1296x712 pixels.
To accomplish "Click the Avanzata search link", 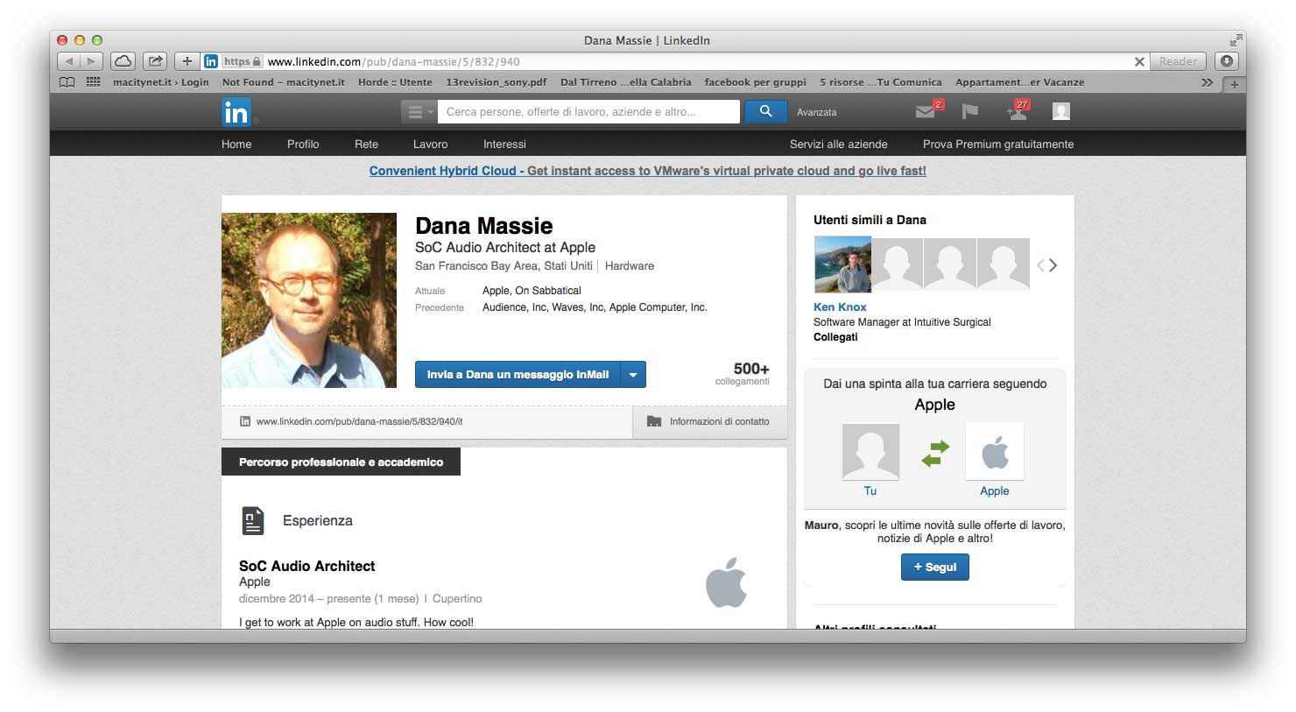I will (817, 112).
